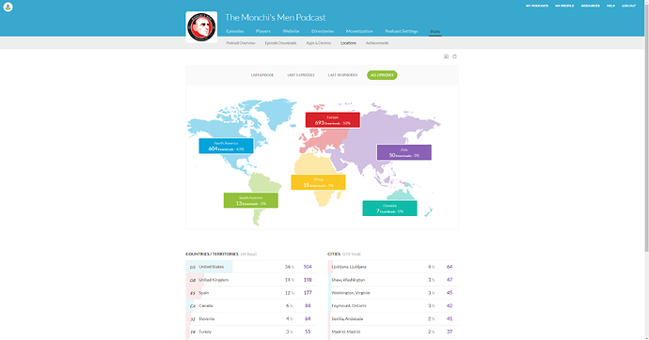This screenshot has width=649, height=340.
Task: Click the Canada country row
Action: pyautogui.click(x=251, y=305)
